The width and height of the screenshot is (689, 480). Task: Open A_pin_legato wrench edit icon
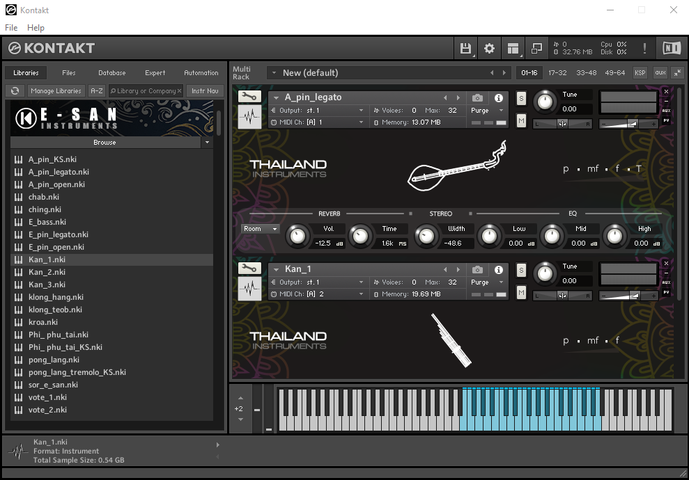(249, 97)
